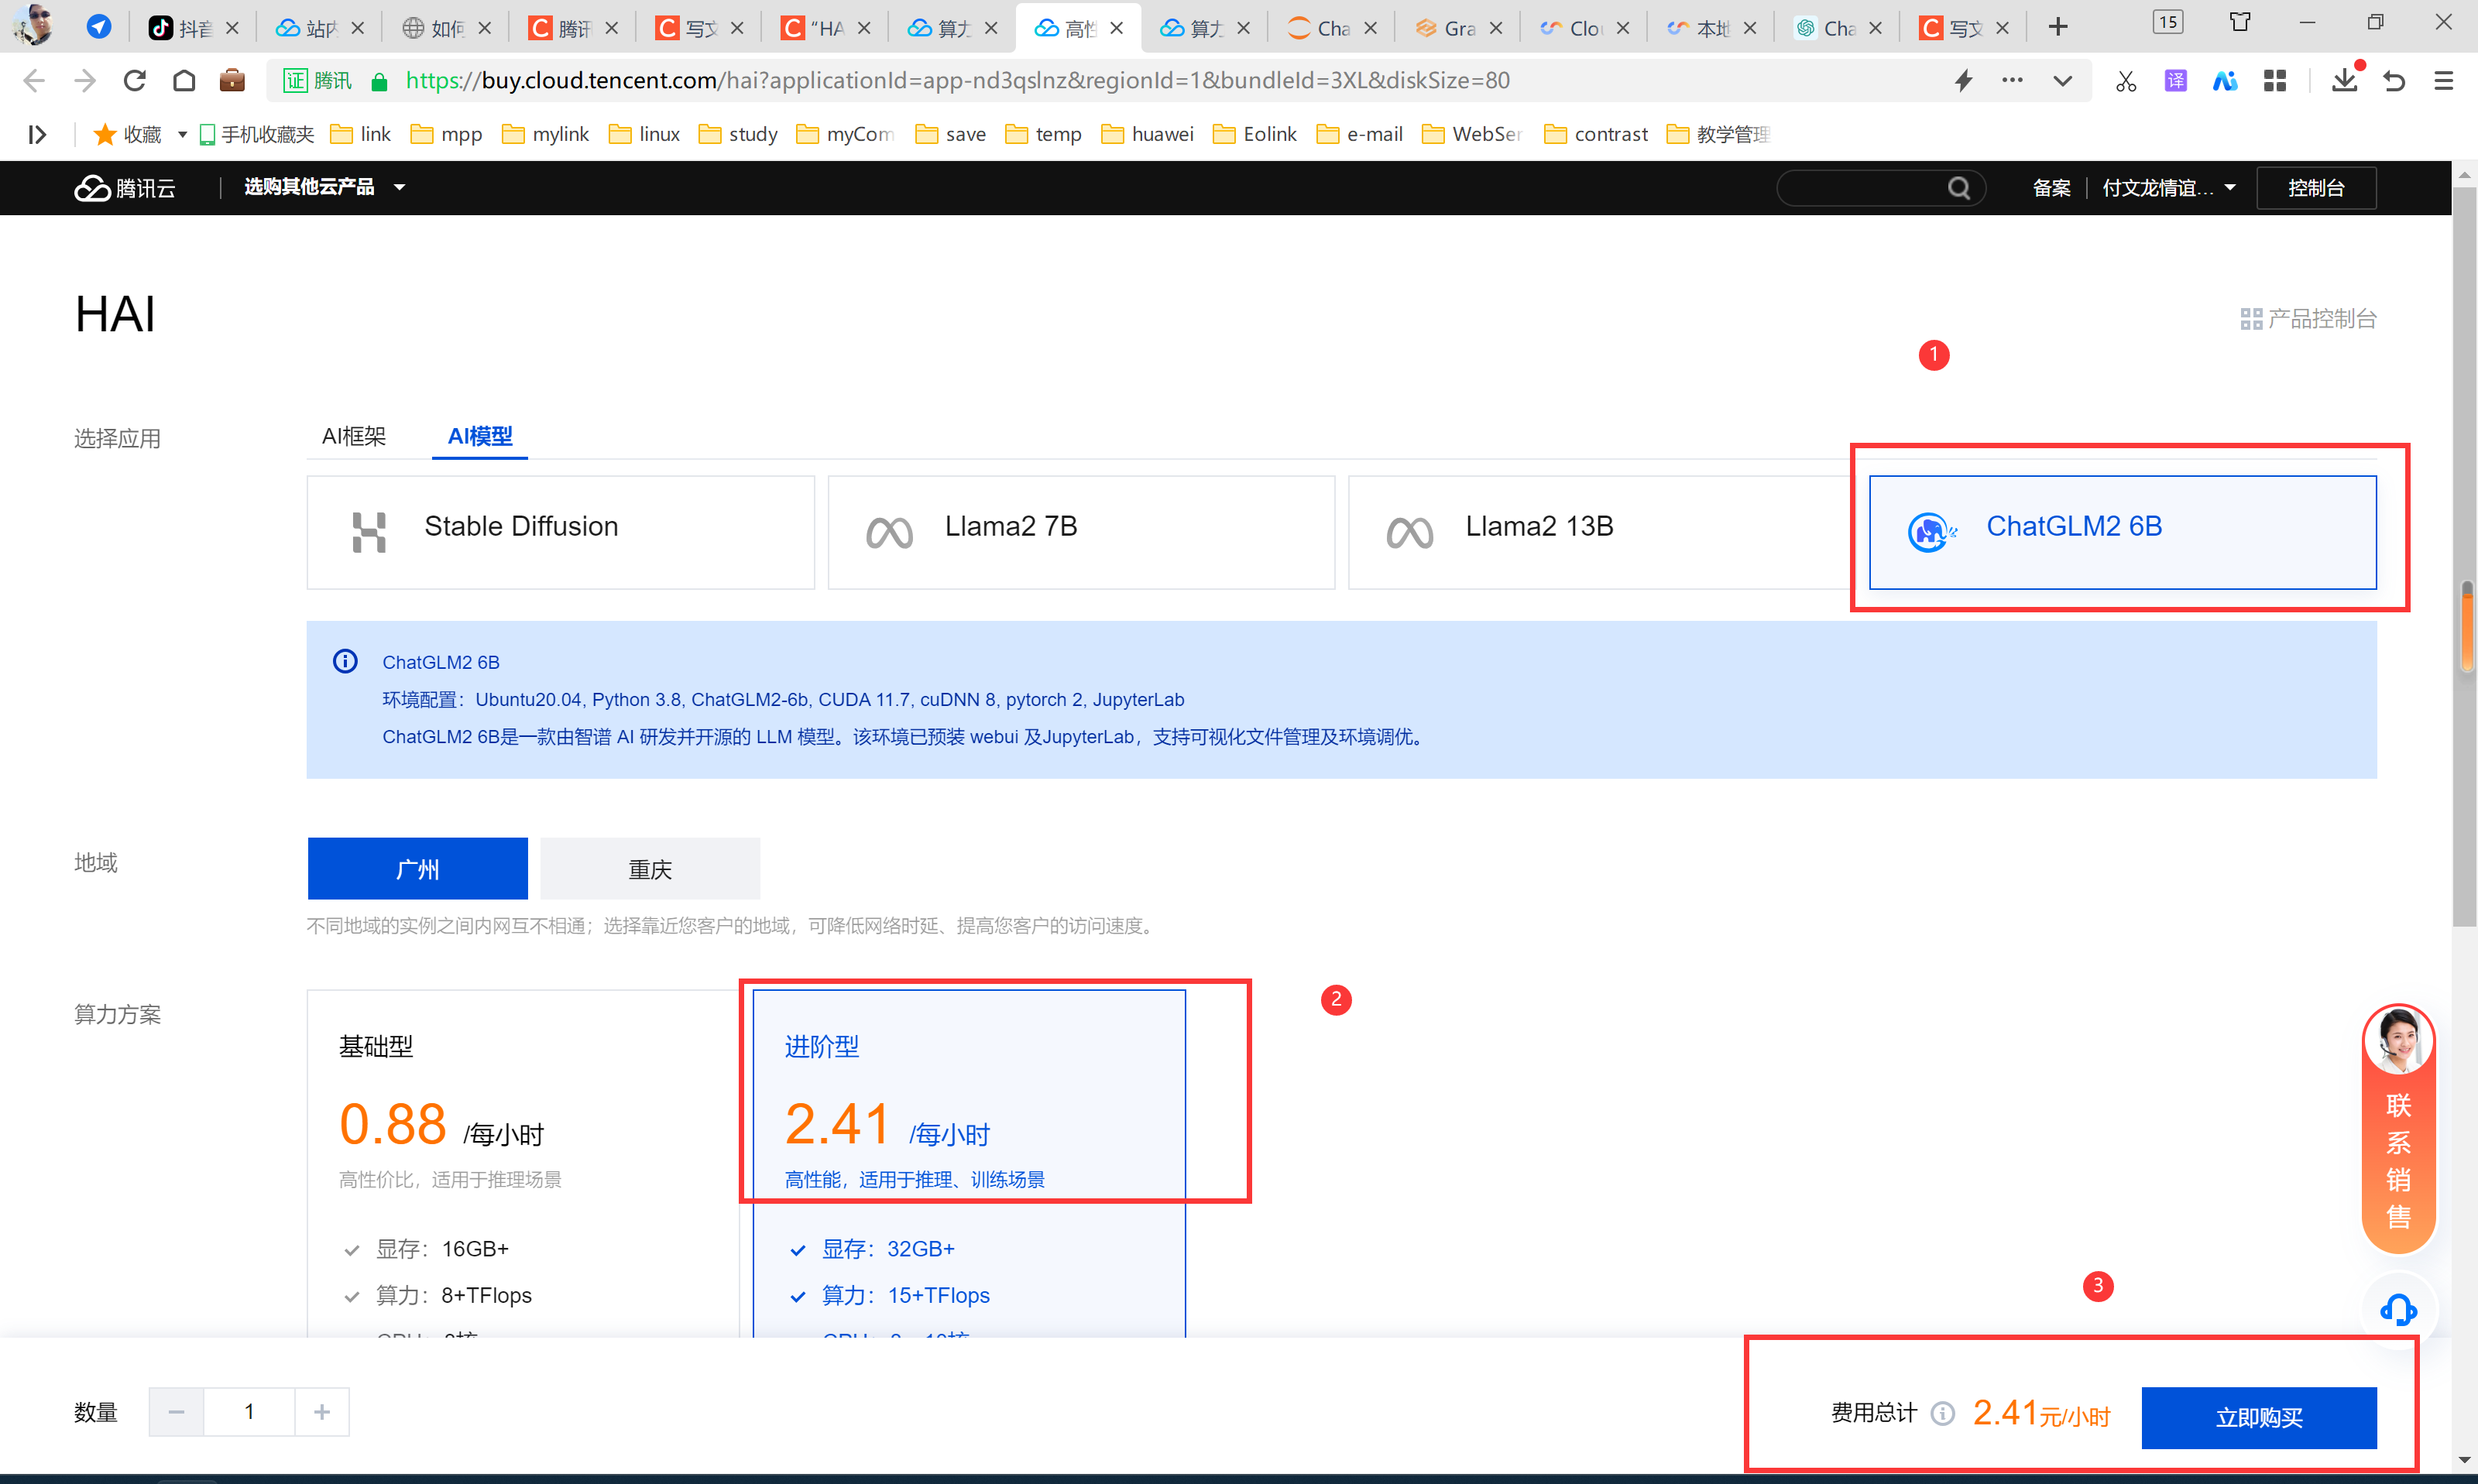The width and height of the screenshot is (2478, 1484).
Task: Click the info icon in ChatGLM2 notice
Action: coord(345,661)
